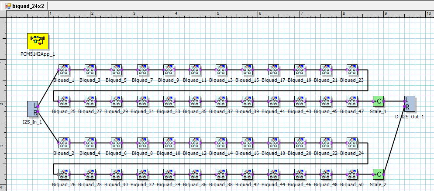The width and height of the screenshot is (434, 191).
Task: Select the Biquad_12 filter block
Action: click(195, 143)
